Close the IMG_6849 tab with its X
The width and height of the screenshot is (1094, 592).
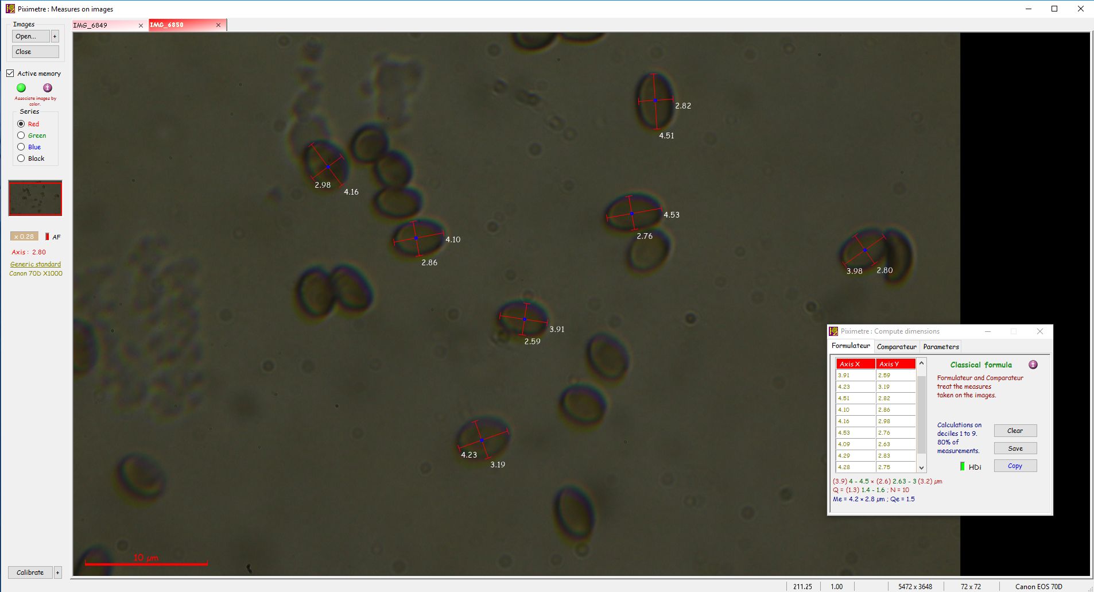point(141,25)
